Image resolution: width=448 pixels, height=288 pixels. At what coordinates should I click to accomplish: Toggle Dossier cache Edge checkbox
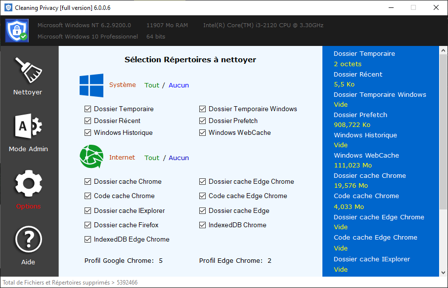click(x=202, y=210)
